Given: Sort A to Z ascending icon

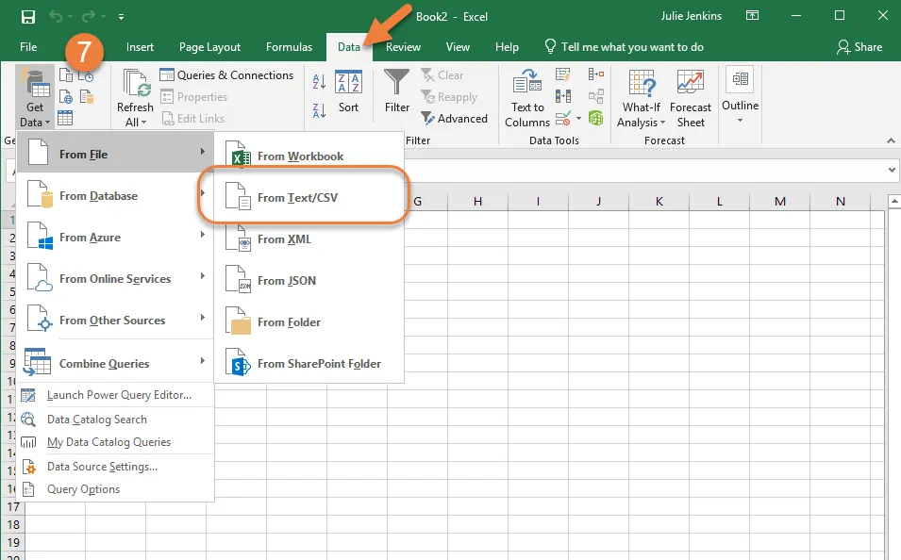Looking at the screenshot, I should [x=319, y=82].
